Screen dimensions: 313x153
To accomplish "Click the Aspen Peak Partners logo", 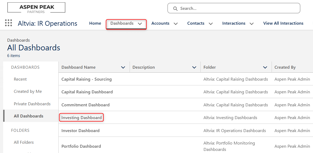I will pos(36,8).
